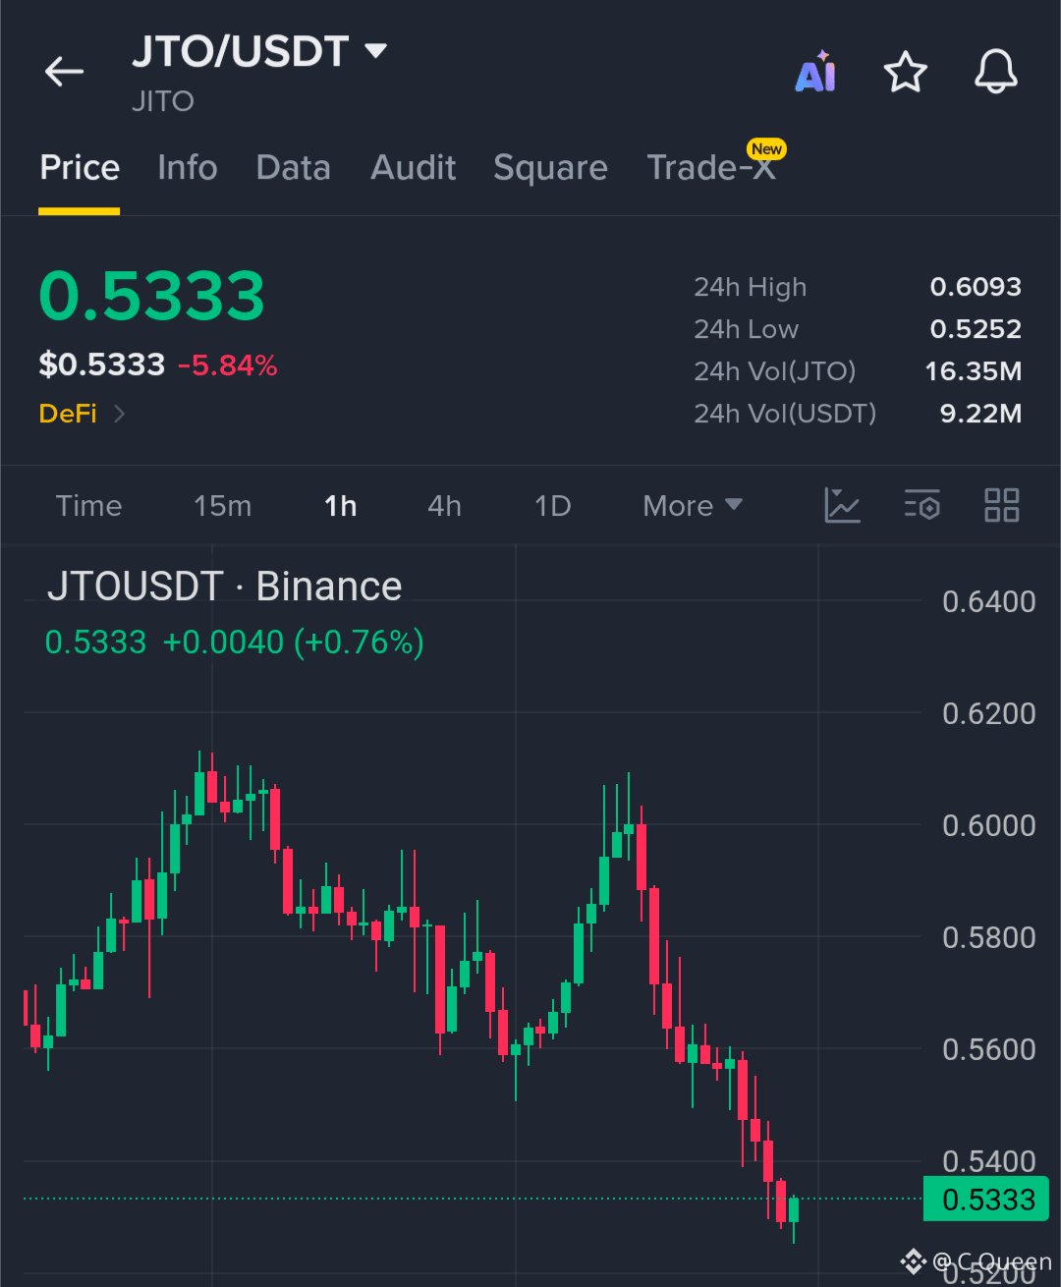
Task: Select the 15m chart interval
Action: coord(223,506)
